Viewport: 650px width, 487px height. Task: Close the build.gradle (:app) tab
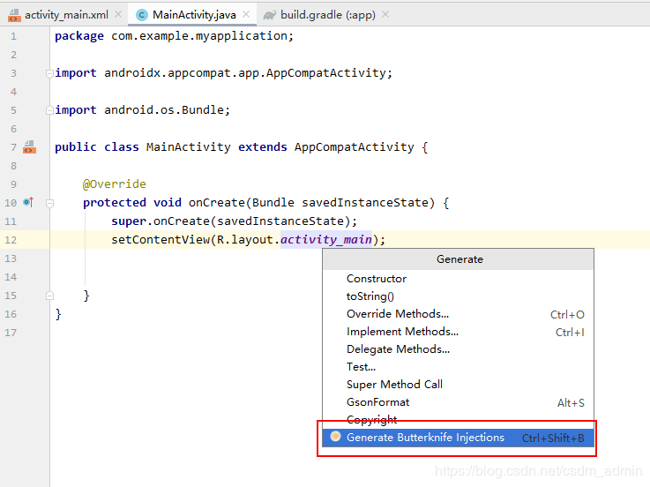click(x=385, y=14)
